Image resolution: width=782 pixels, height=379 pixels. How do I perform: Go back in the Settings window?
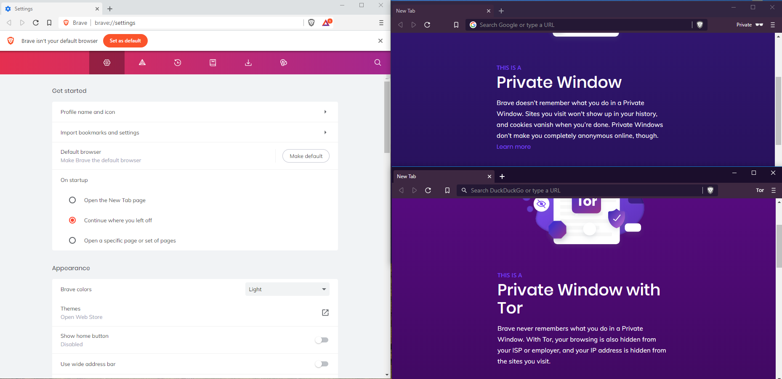coord(9,23)
